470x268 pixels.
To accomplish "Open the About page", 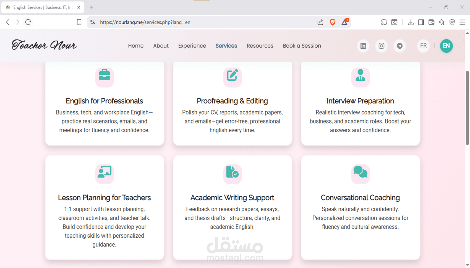I will pyautogui.click(x=161, y=46).
